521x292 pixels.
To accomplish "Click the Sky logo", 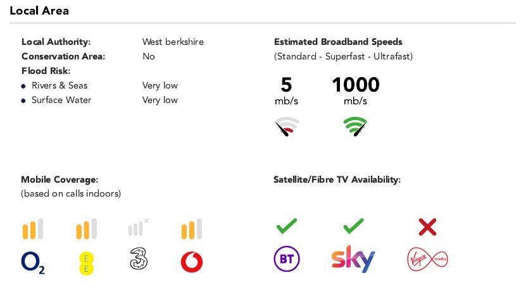I will (353, 259).
